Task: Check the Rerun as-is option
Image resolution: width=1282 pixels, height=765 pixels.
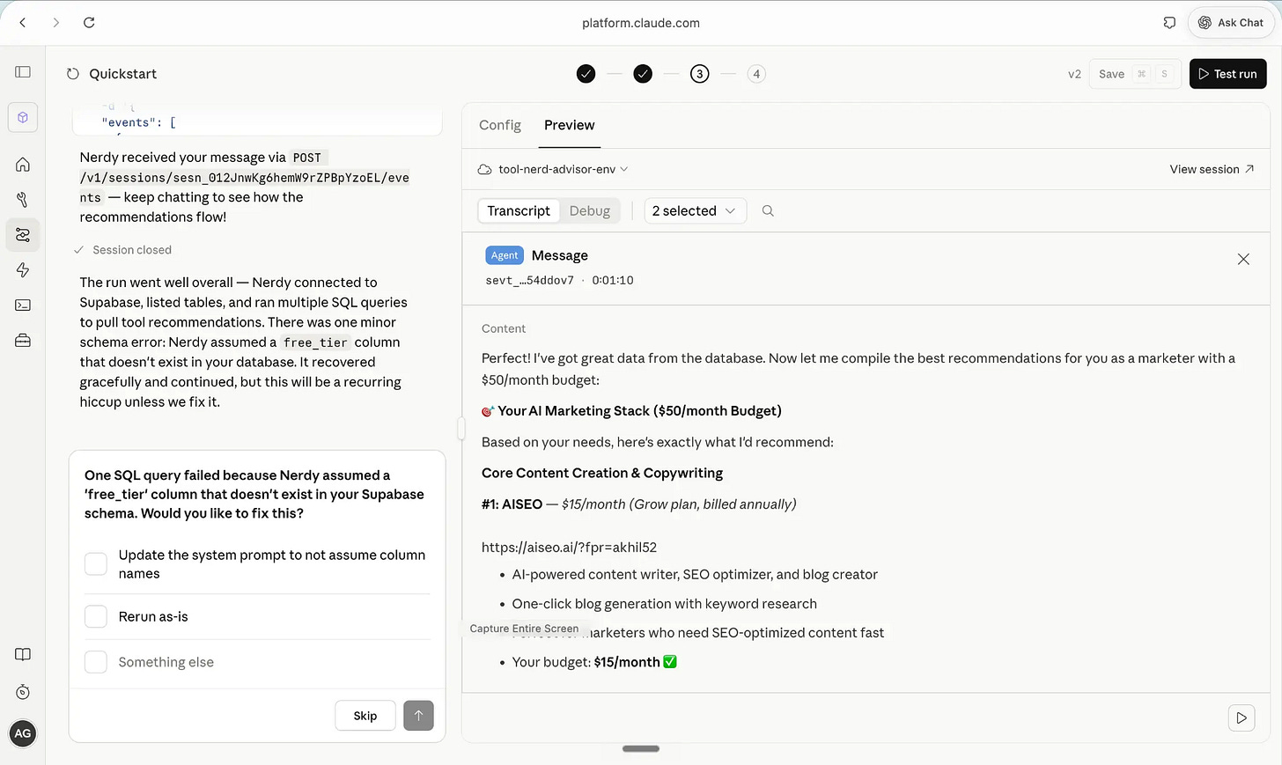Action: point(96,616)
